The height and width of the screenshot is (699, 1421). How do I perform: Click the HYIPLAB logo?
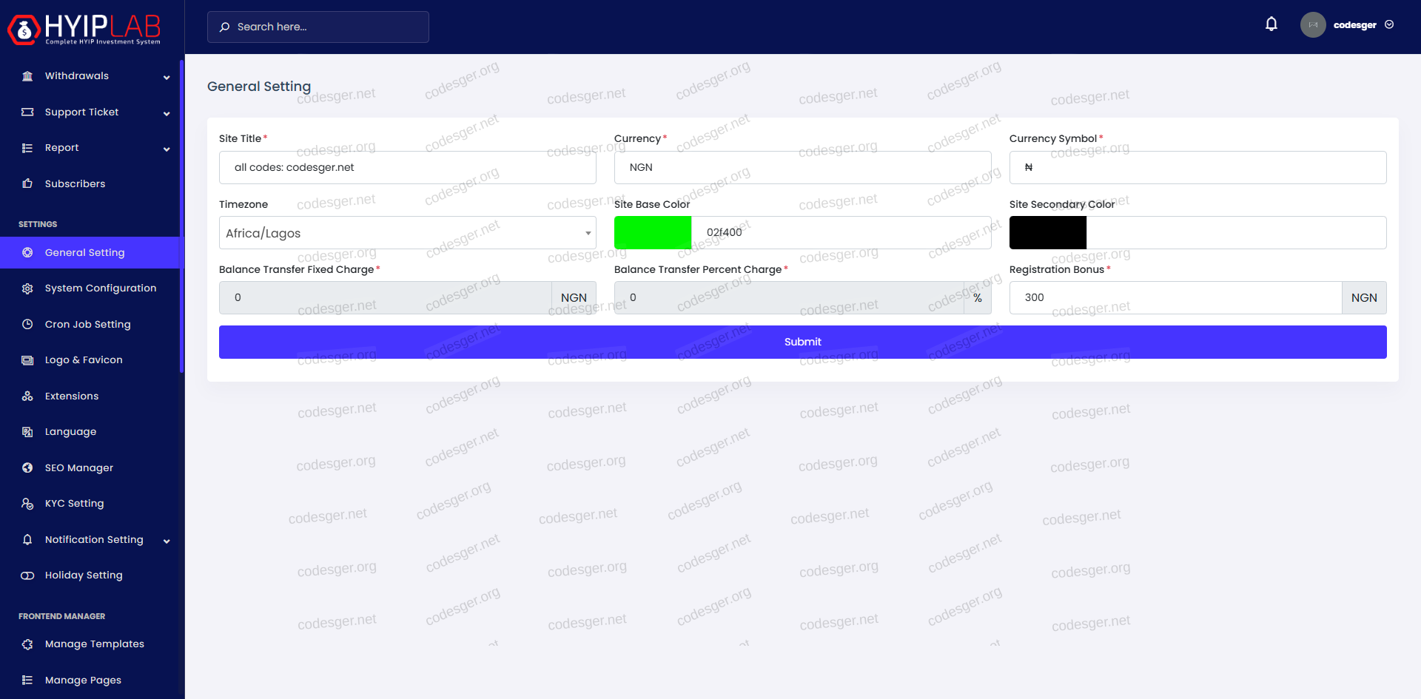point(84,29)
